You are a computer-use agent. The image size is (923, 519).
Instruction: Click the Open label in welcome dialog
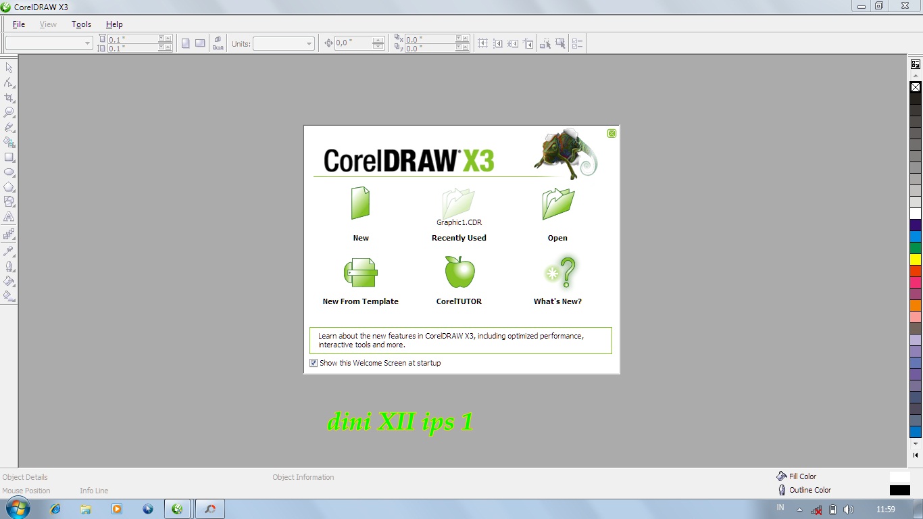[x=557, y=238]
